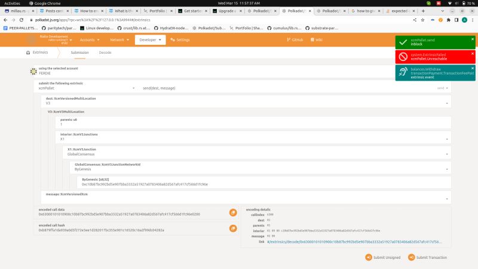The height and width of the screenshot is (269, 478).
Task: Close the balances.Withdraw event notification
Action: tap(473, 68)
